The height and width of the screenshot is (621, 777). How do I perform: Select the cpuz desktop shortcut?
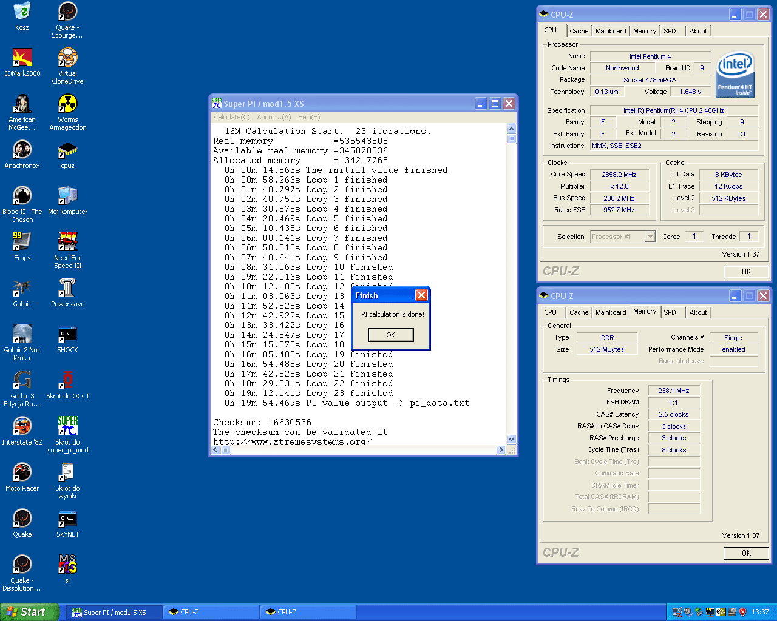click(x=67, y=154)
